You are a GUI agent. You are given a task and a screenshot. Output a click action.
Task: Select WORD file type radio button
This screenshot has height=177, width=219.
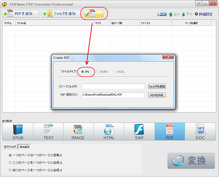tap(98, 72)
